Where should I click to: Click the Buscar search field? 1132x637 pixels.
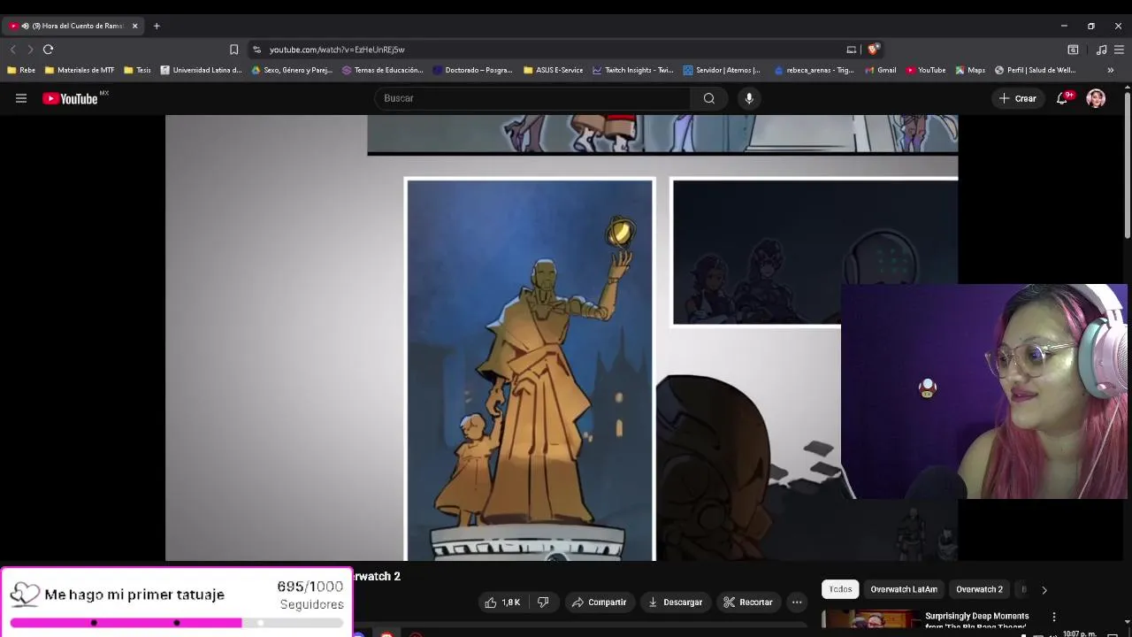point(532,98)
